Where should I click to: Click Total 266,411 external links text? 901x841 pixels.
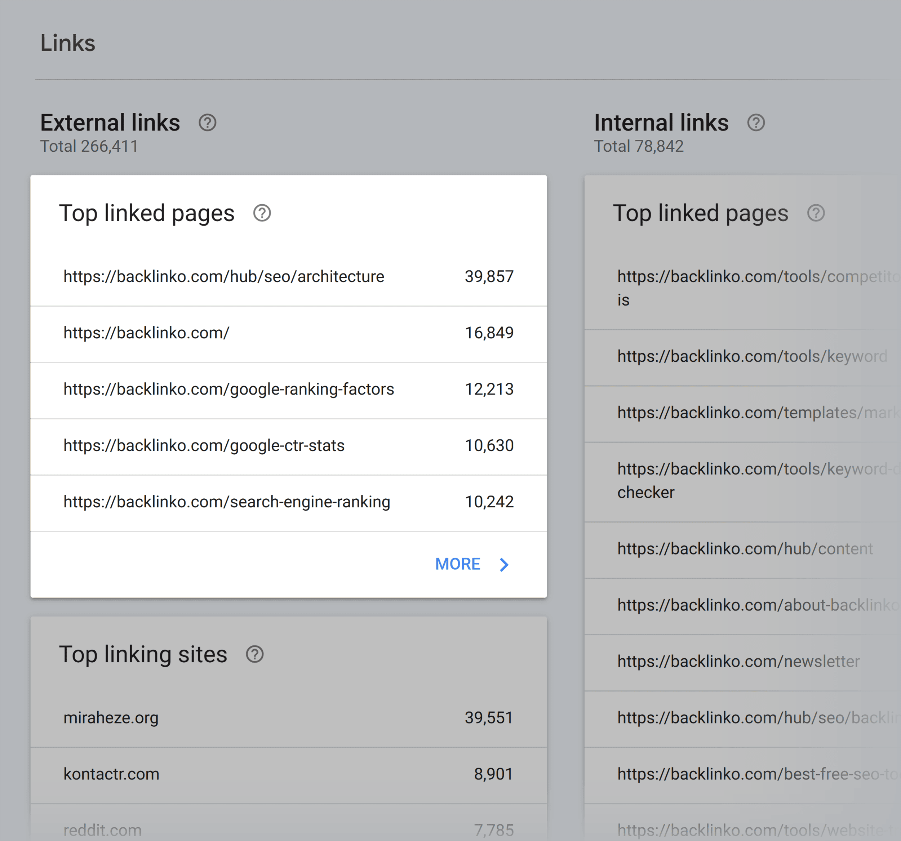[x=89, y=146]
